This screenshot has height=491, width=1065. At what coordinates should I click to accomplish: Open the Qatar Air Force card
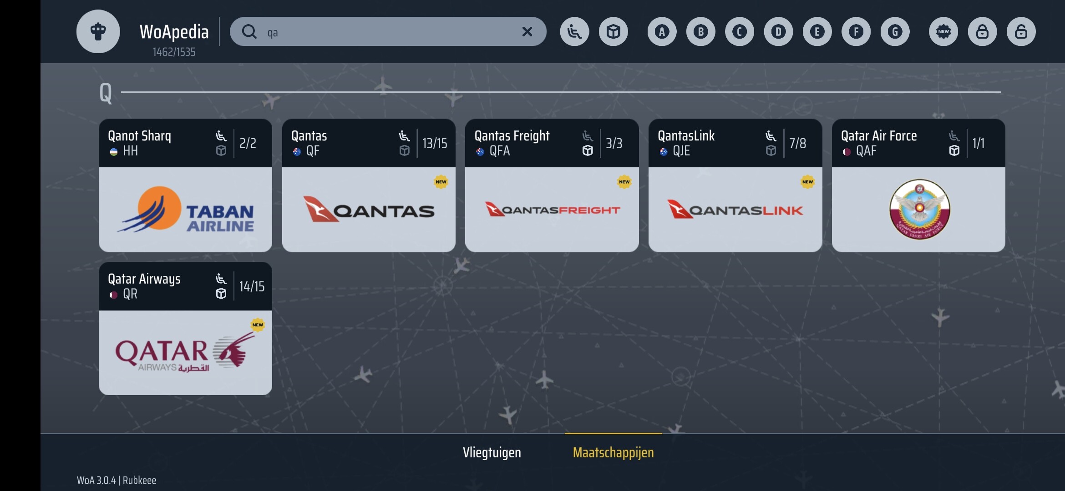tap(918, 185)
